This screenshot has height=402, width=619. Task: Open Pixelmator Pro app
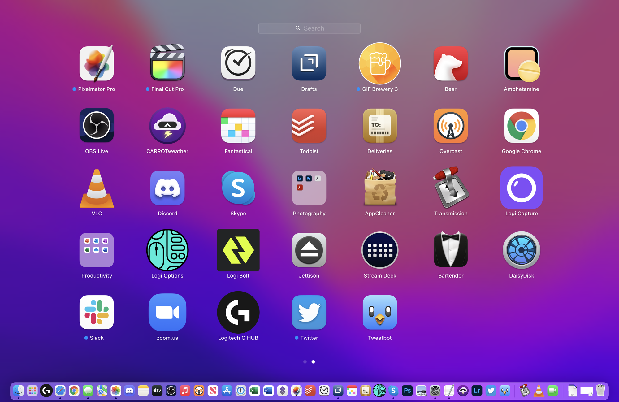coord(97,64)
